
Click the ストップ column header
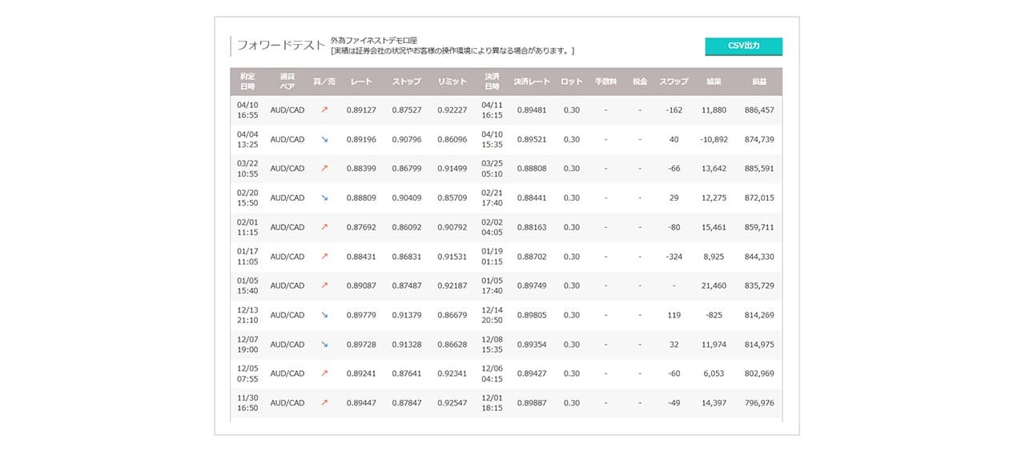click(x=407, y=82)
